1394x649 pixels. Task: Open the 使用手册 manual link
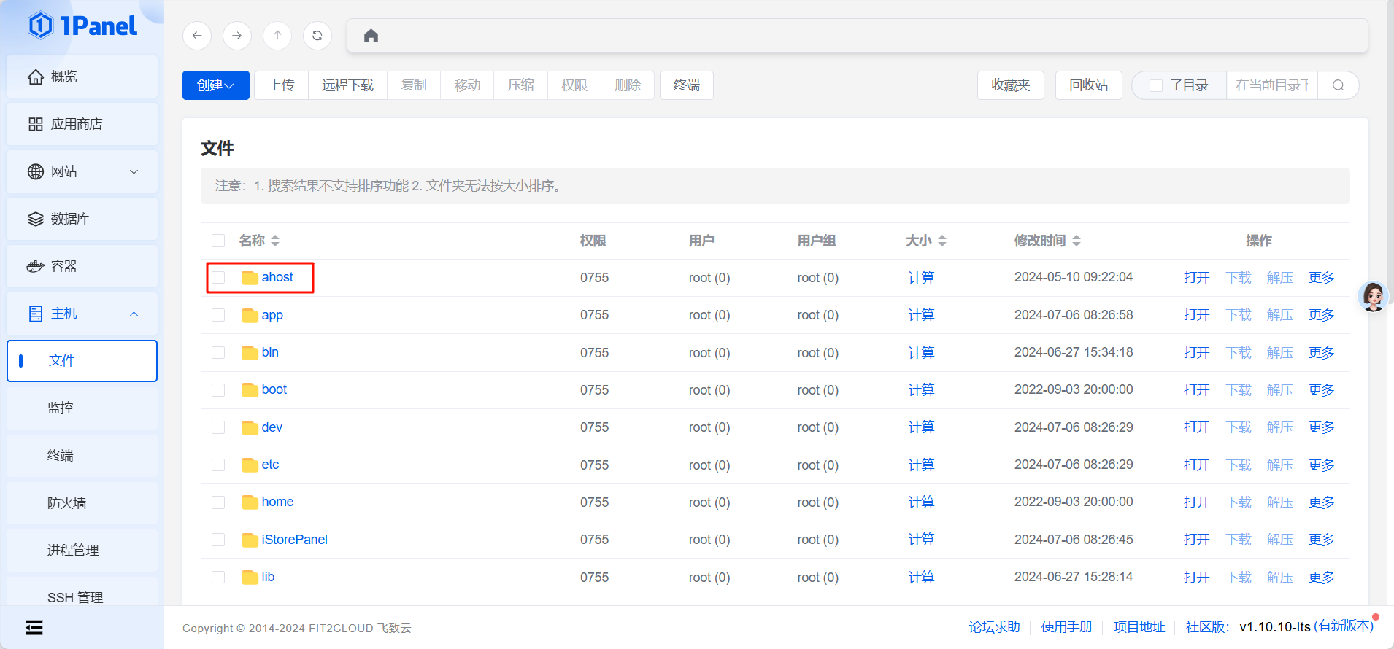(x=1067, y=627)
